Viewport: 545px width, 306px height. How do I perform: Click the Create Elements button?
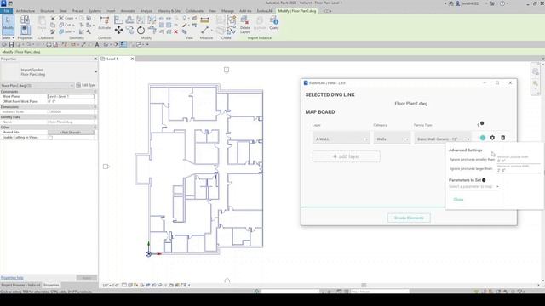point(409,218)
